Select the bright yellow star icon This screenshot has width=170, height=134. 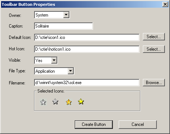pos(81,101)
